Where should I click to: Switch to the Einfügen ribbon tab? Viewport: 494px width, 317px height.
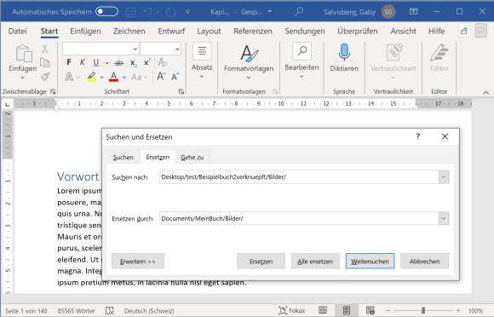[x=85, y=32]
